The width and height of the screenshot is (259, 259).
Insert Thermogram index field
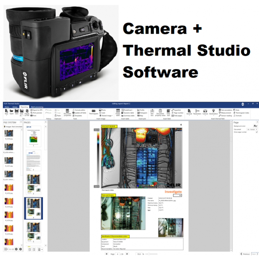click(242, 113)
